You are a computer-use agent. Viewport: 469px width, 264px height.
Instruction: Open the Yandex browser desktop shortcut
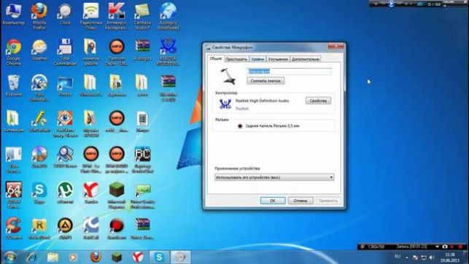[91, 193]
